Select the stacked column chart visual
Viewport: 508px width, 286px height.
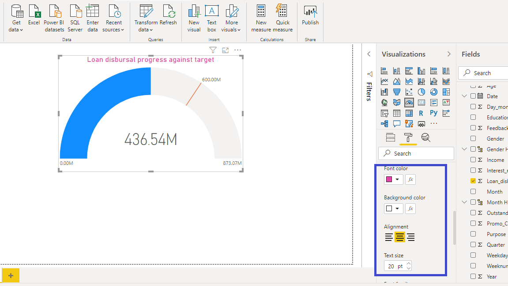point(396,71)
